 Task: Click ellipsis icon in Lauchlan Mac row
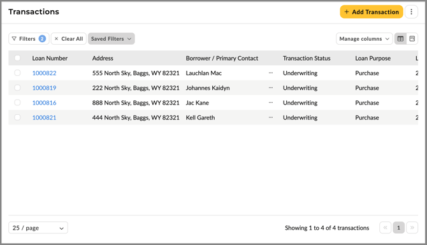point(271,73)
